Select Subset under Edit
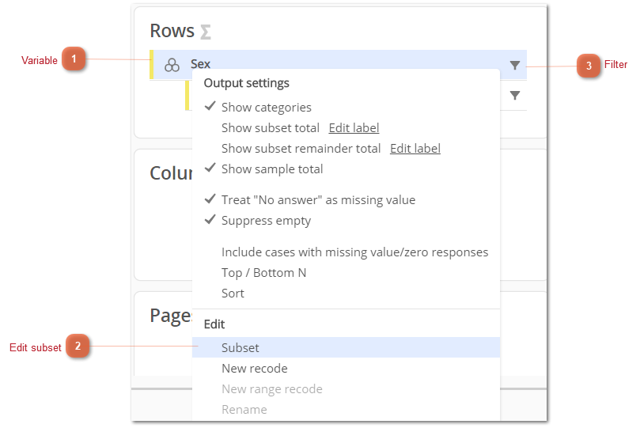Viewport: 640px width, 428px height. pyautogui.click(x=347, y=347)
